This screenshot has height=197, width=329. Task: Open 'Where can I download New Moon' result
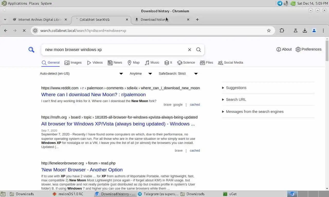point(93,95)
